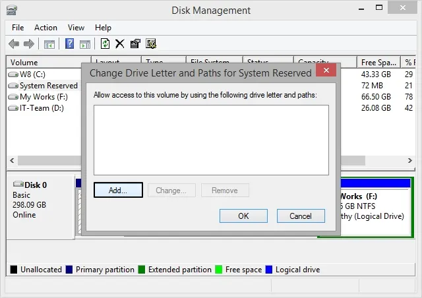Select the System Reserved drive icon

coord(13,86)
